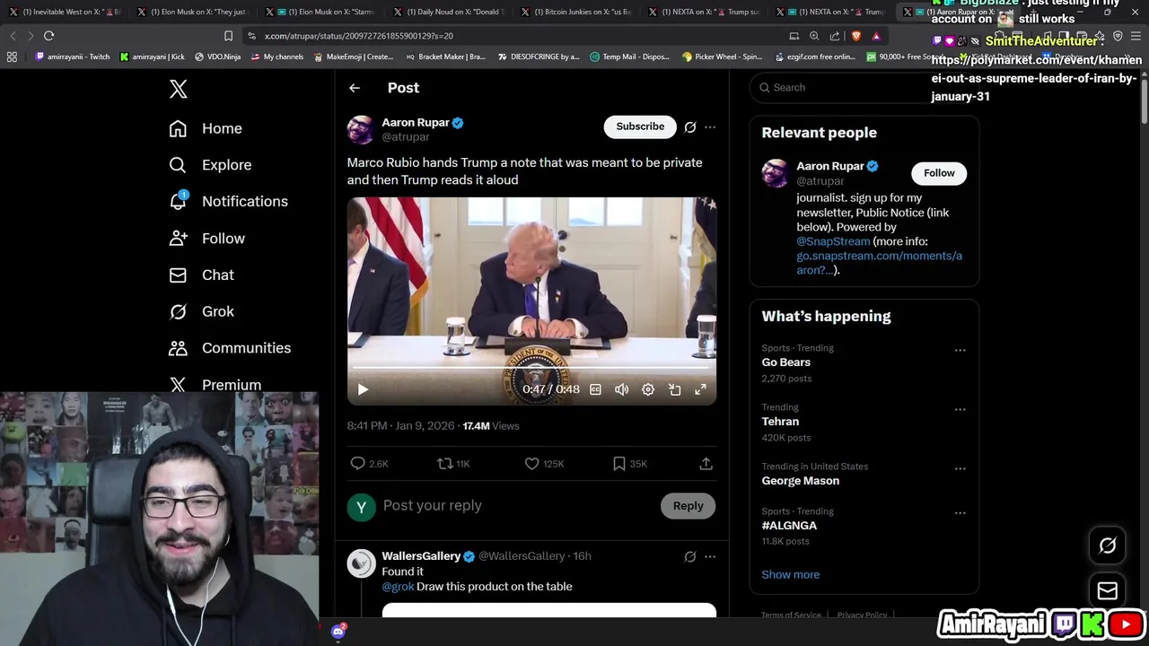Open @atrupar handle in post header

(x=406, y=137)
